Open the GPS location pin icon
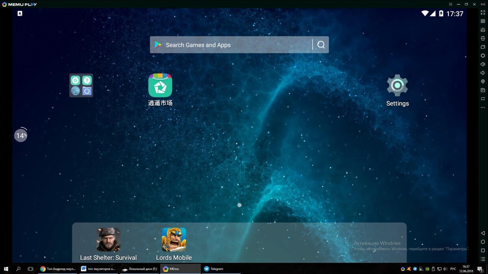Image resolution: width=488 pixels, height=274 pixels. click(x=483, y=82)
